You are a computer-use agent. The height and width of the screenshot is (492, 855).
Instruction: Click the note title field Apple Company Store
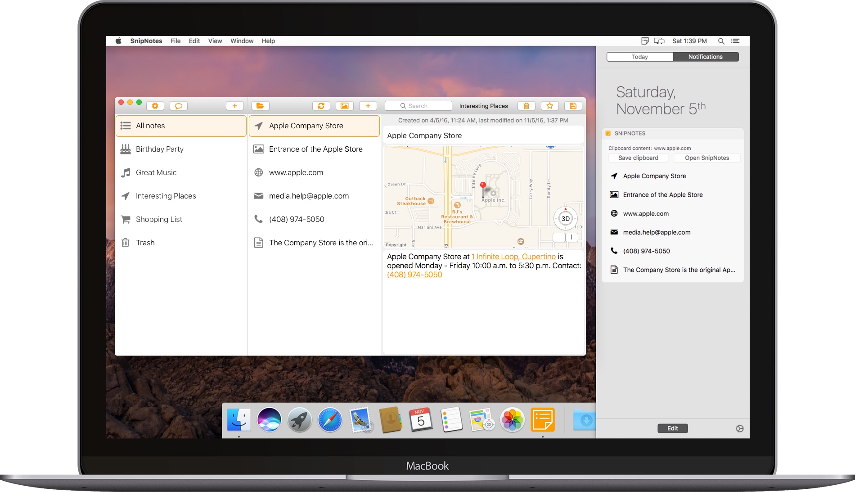pos(483,135)
